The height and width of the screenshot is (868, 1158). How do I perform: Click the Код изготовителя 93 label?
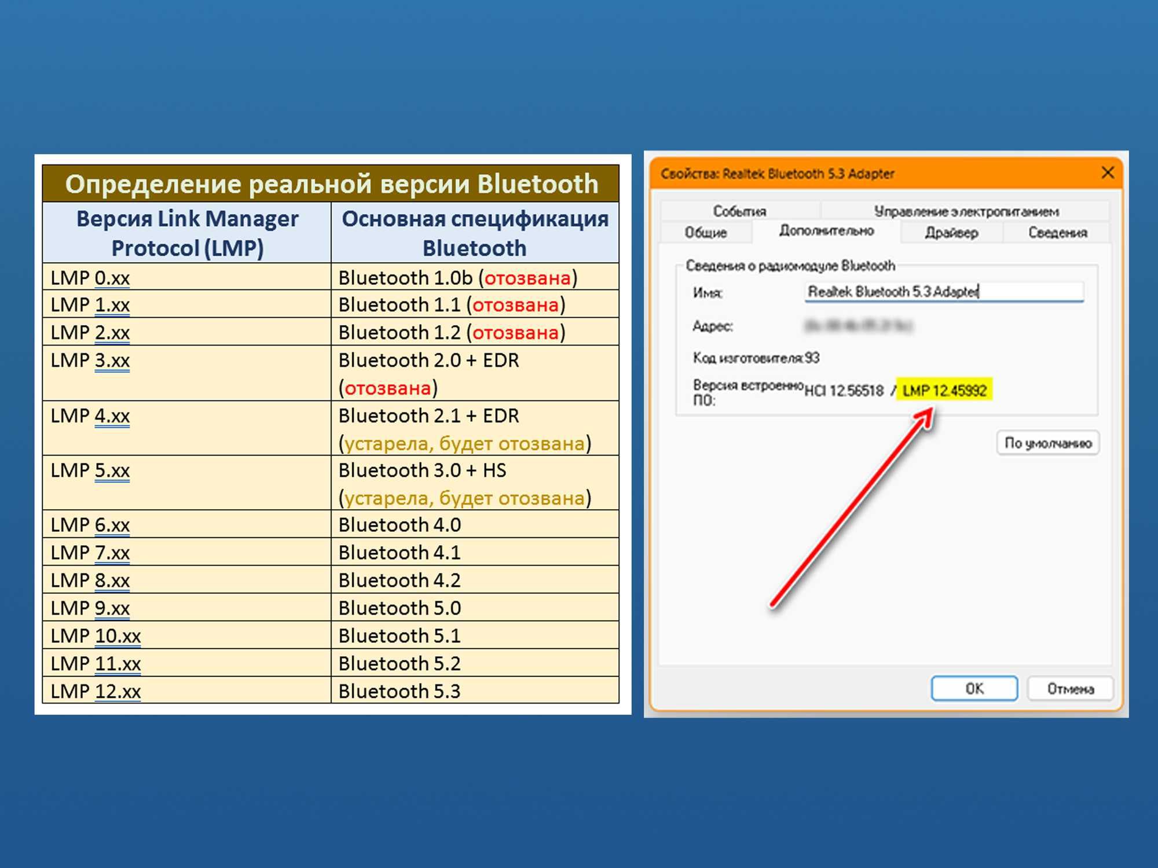pos(756,358)
